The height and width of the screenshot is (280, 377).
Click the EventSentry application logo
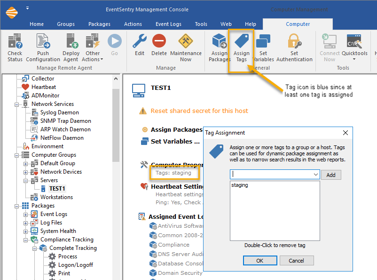tap(12, 13)
